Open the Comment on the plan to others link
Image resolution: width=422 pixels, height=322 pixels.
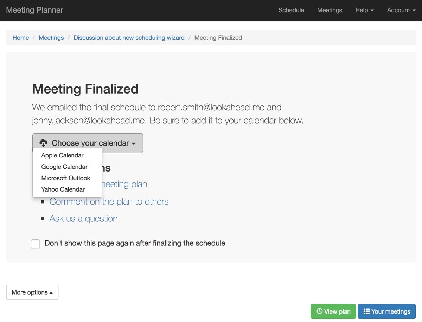109,201
